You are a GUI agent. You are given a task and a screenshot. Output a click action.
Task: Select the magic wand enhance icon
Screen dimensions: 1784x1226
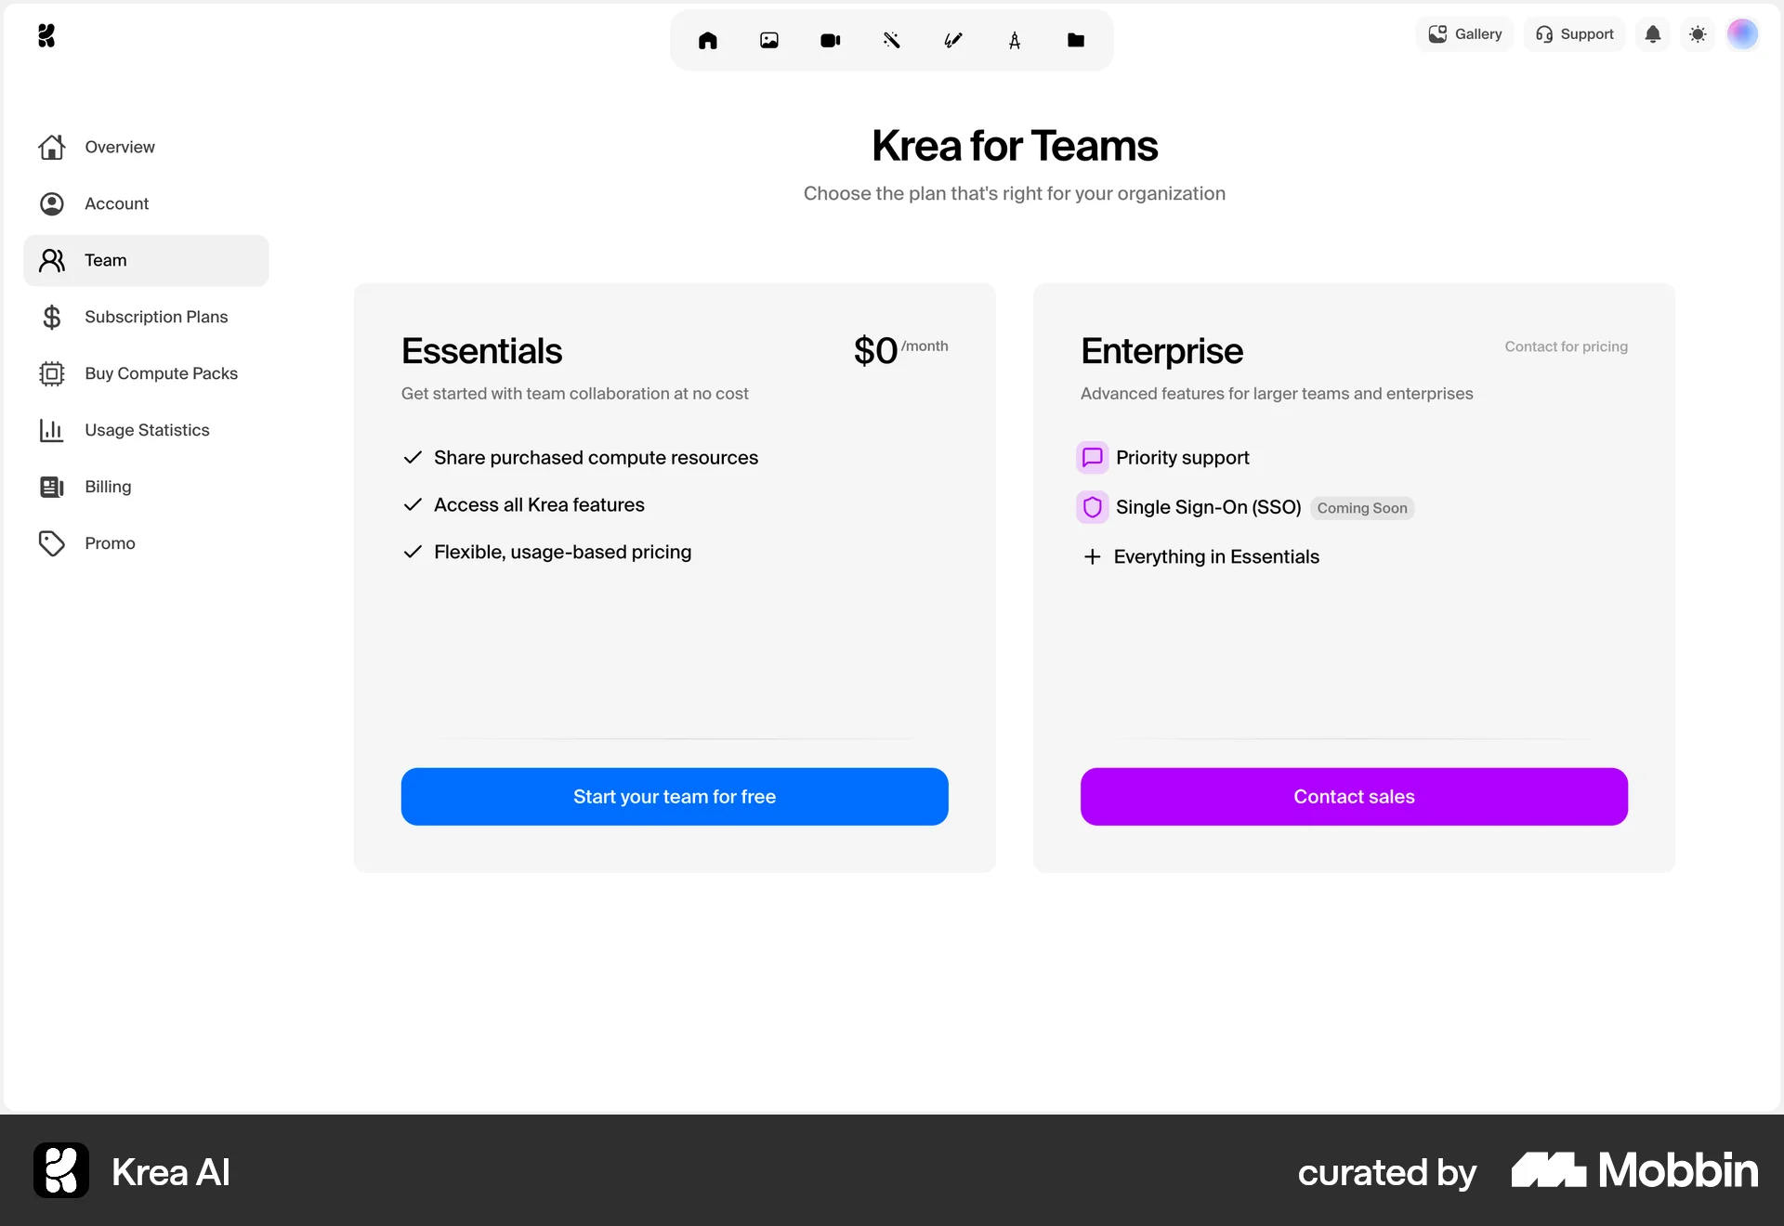(x=891, y=40)
